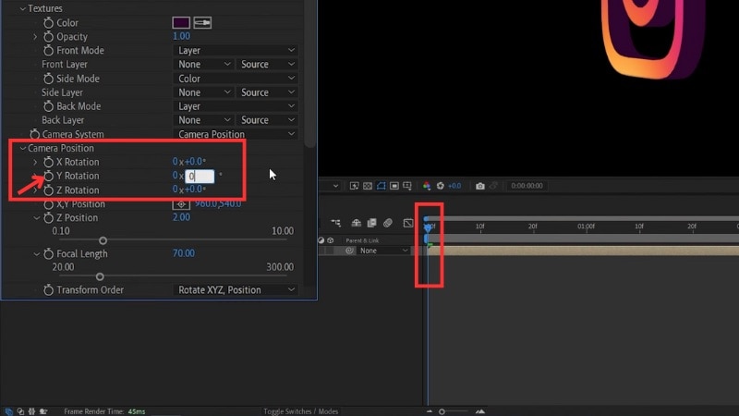This screenshot has width=739, height=416.
Task: Click the Reset Exposure aperture icon
Action: (x=441, y=186)
